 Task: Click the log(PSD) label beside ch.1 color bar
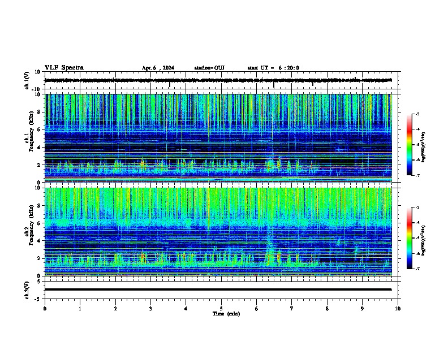(x=424, y=147)
